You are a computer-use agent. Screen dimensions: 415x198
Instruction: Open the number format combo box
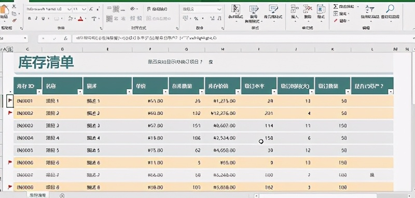tap(202, 9)
